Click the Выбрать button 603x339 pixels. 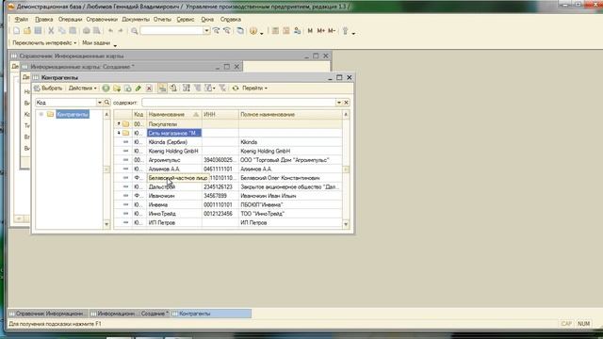pyautogui.click(x=48, y=89)
